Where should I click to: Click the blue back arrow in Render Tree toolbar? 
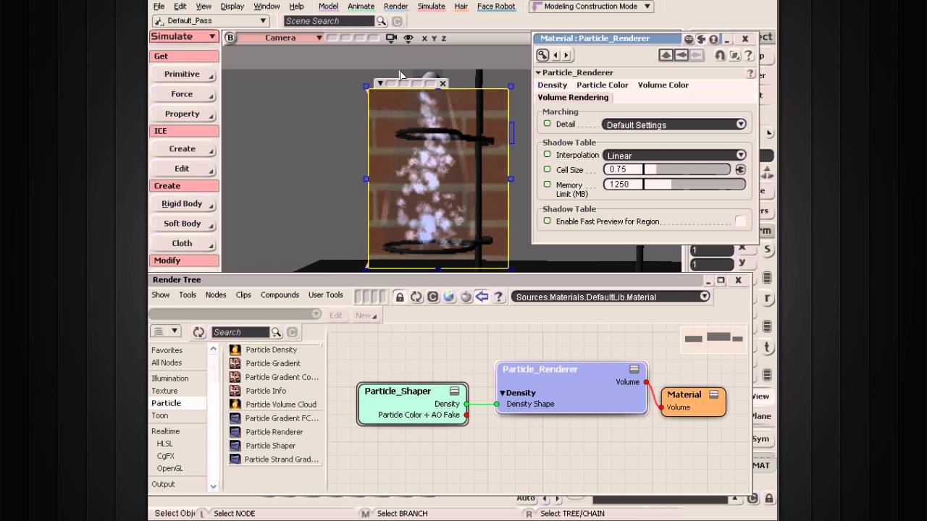point(482,297)
